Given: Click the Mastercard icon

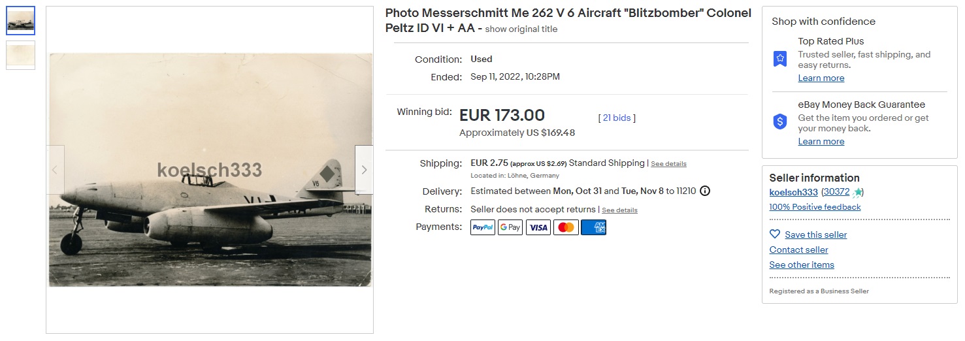Looking at the screenshot, I should pyautogui.click(x=566, y=227).
